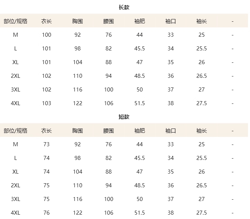Click the 部位/规格 header of the 长款 table
Viewport: 250px width, 219px height.
tap(16, 21)
